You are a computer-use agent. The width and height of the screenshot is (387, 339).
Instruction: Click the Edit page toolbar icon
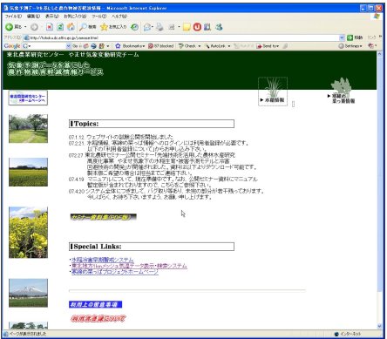point(172,27)
